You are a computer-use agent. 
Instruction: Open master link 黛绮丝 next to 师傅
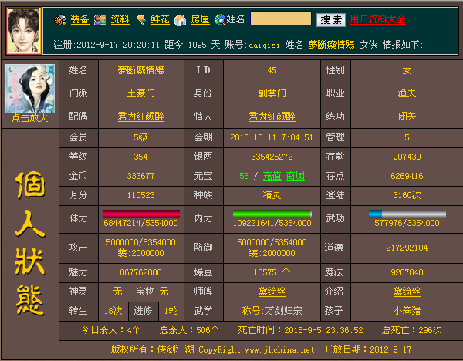(x=272, y=292)
